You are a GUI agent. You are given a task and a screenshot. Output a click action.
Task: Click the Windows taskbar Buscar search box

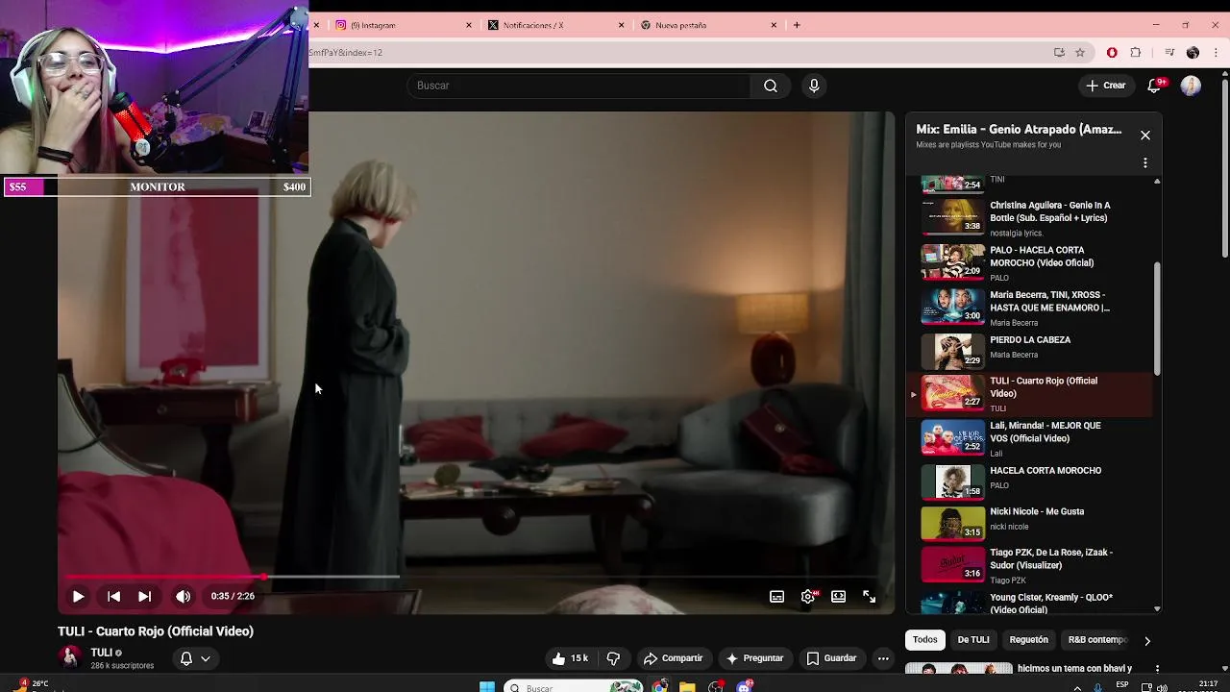[x=573, y=687]
